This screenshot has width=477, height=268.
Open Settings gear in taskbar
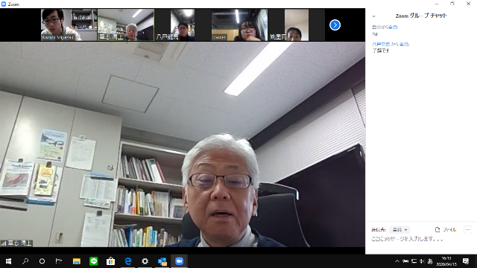click(145, 261)
